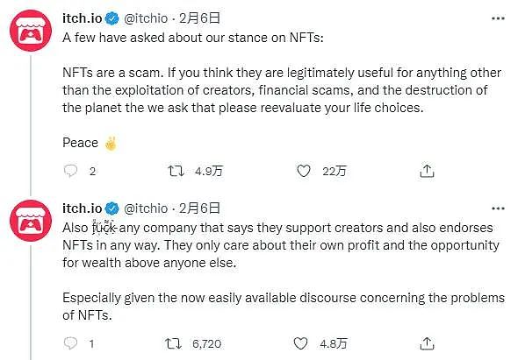Open itch.io avatar on the first tweet
This screenshot has width=518, height=360.
pos(31,31)
